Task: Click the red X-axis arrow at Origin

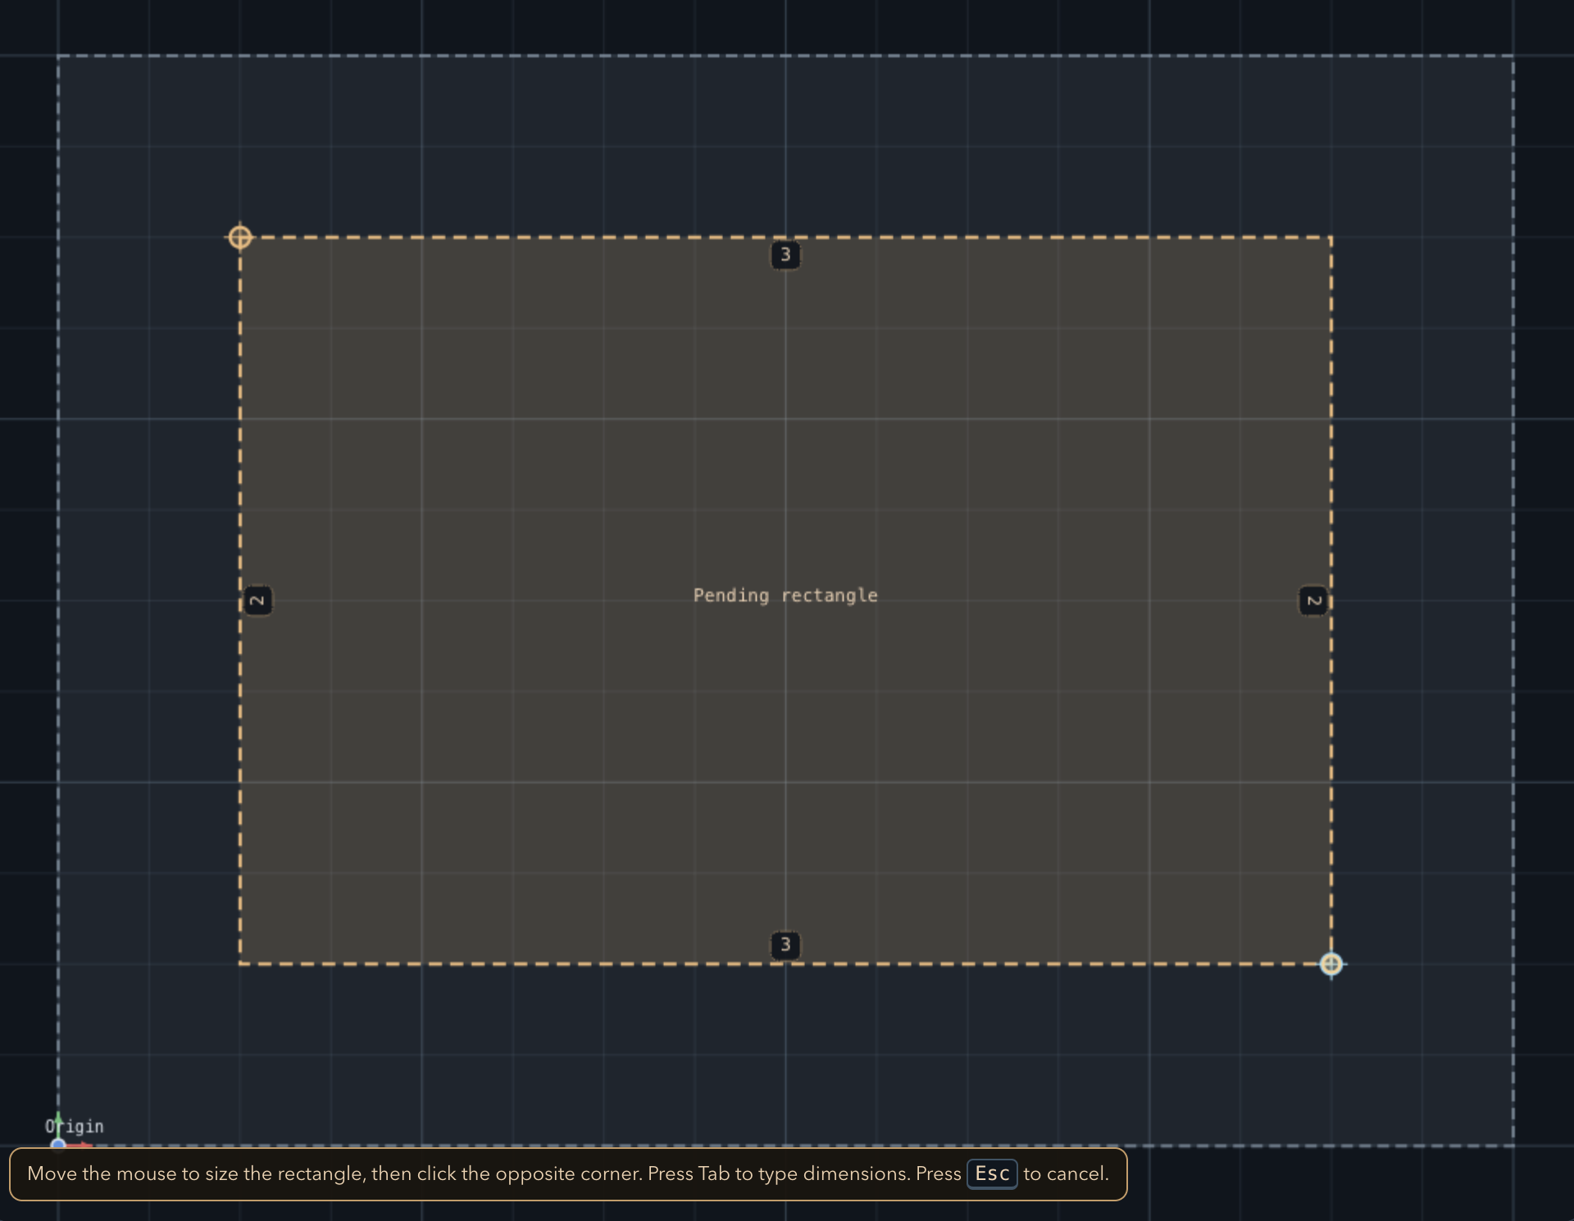Action: [80, 1146]
